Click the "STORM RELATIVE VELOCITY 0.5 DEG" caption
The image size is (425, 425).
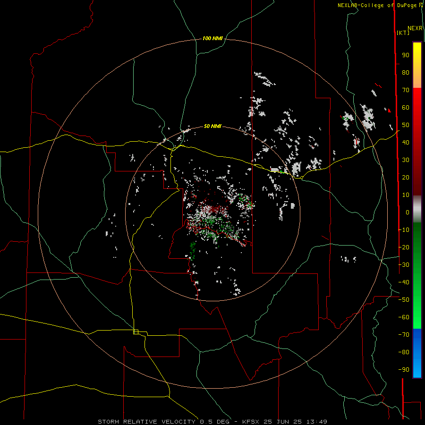(x=163, y=422)
